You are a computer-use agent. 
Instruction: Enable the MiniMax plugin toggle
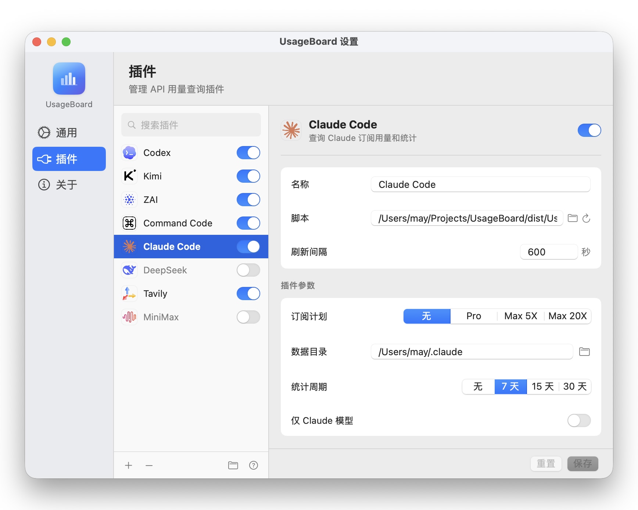pyautogui.click(x=248, y=317)
